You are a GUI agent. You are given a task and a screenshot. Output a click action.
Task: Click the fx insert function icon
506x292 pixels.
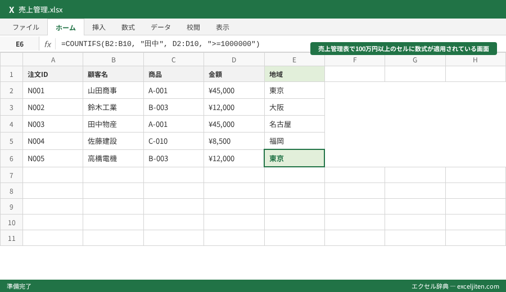(48, 44)
